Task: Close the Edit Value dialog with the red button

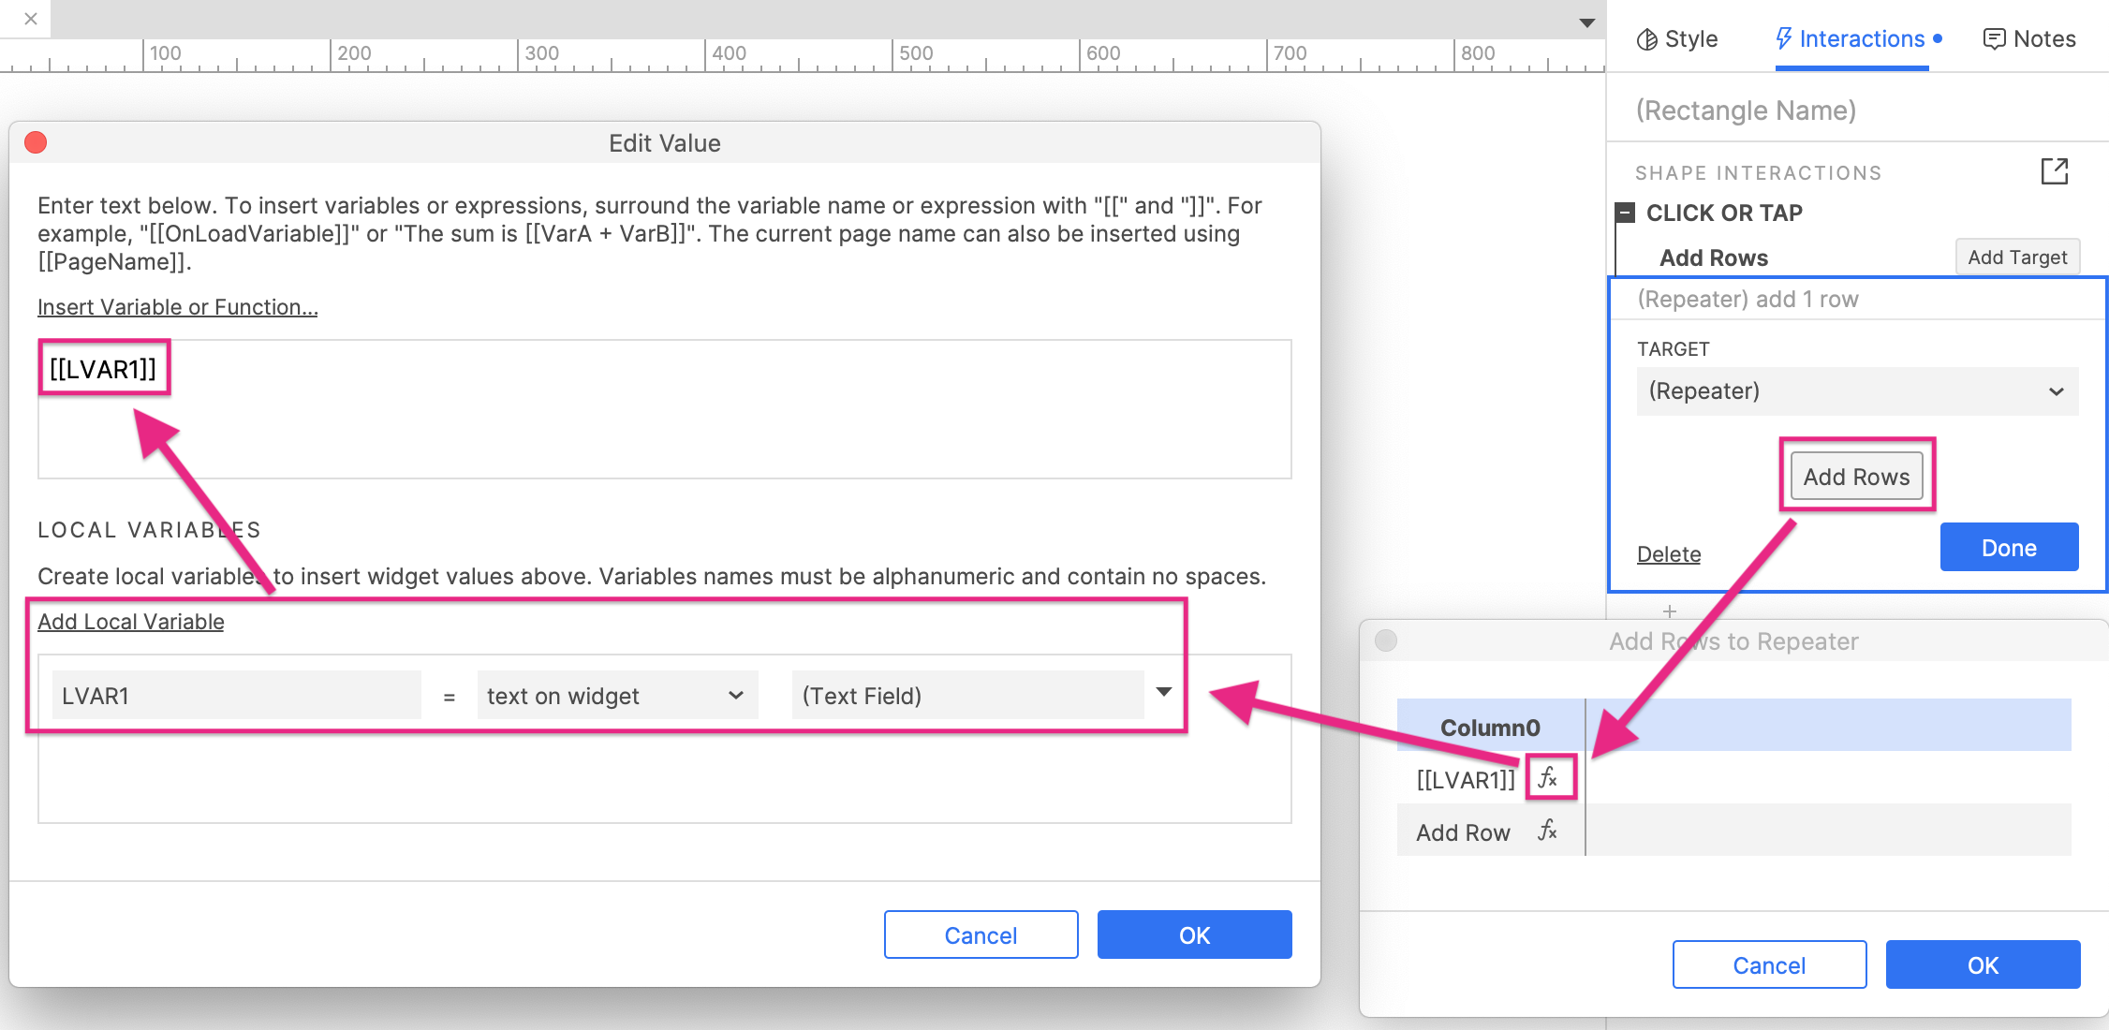Action: [36, 142]
